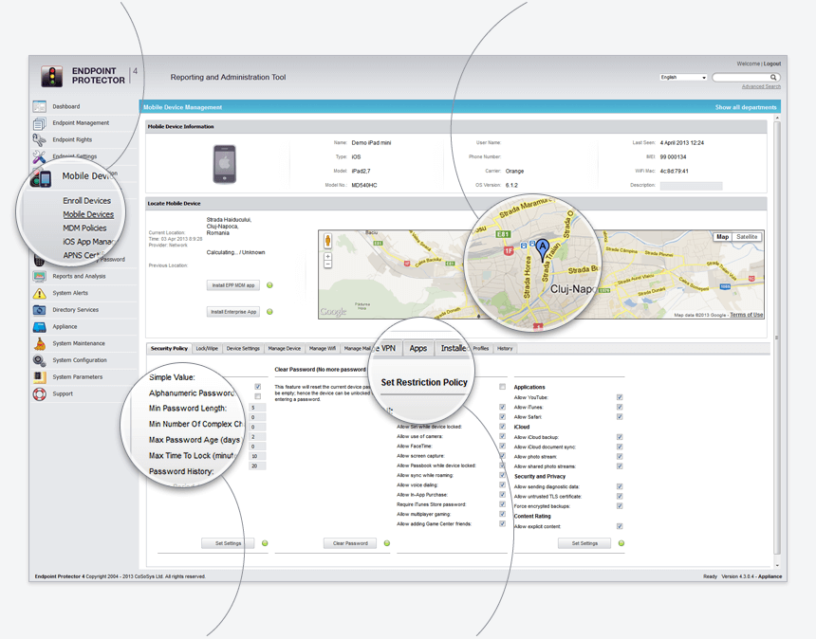Image resolution: width=816 pixels, height=639 pixels.
Task: Click green status dot beside Install EPP MDM app
Action: click(269, 285)
